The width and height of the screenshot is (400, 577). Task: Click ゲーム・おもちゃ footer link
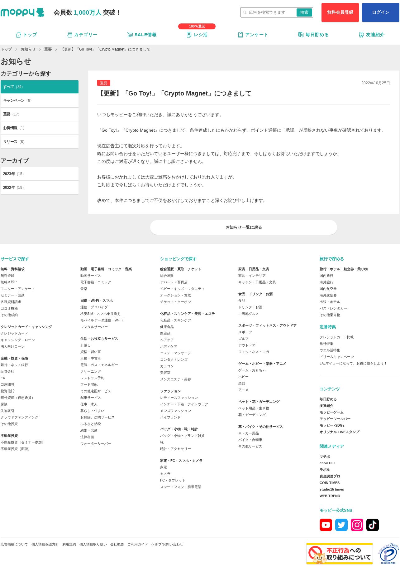[252, 370]
